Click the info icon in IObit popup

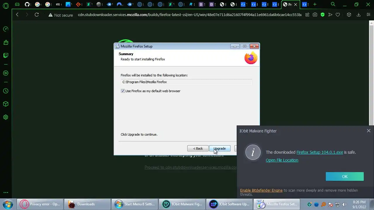click(253, 152)
